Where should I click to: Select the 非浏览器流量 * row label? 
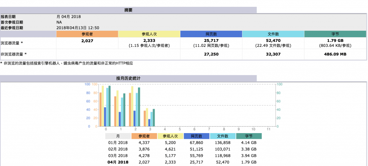click(x=14, y=54)
